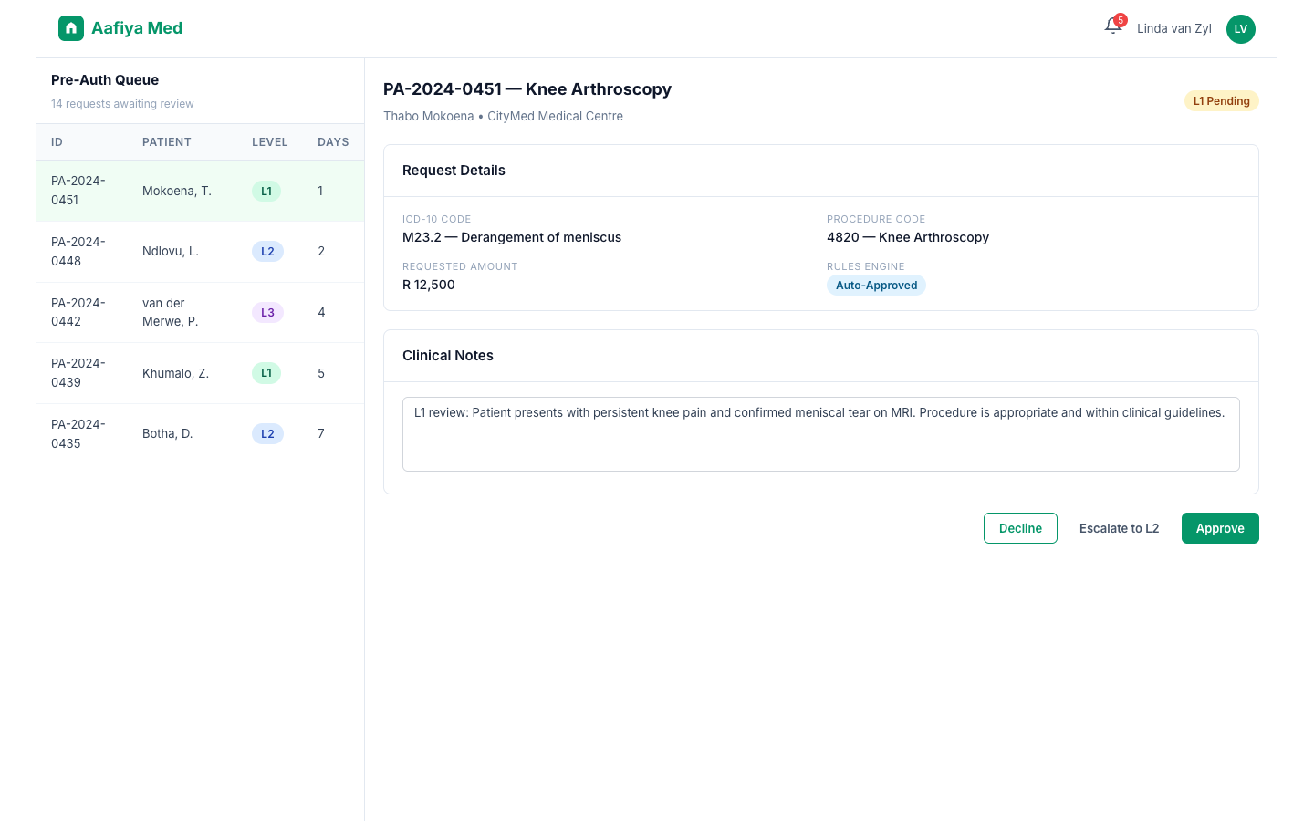Click L1 badge in Khumalo row

coord(266,373)
